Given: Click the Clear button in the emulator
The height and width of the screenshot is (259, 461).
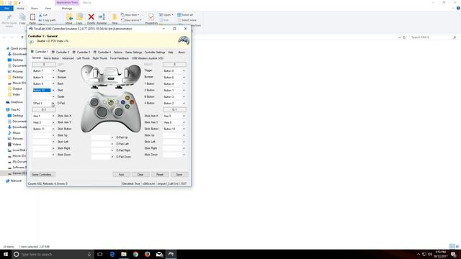Looking at the screenshot, I should coord(140,175).
